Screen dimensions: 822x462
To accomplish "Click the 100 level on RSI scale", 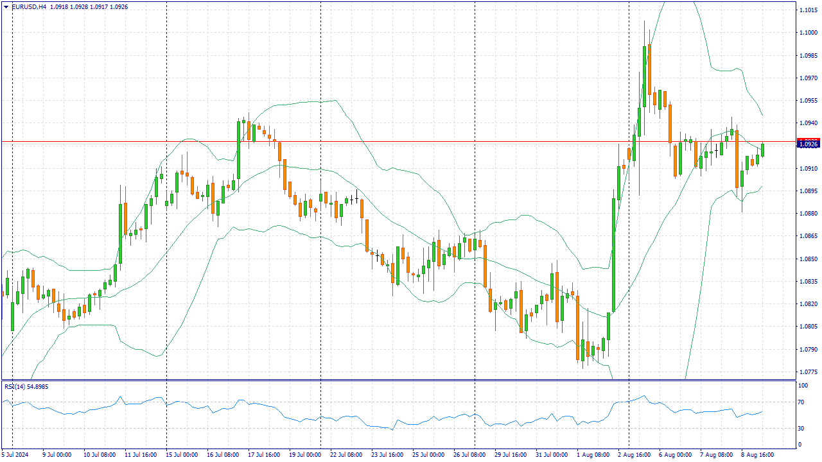I will [x=801, y=386].
